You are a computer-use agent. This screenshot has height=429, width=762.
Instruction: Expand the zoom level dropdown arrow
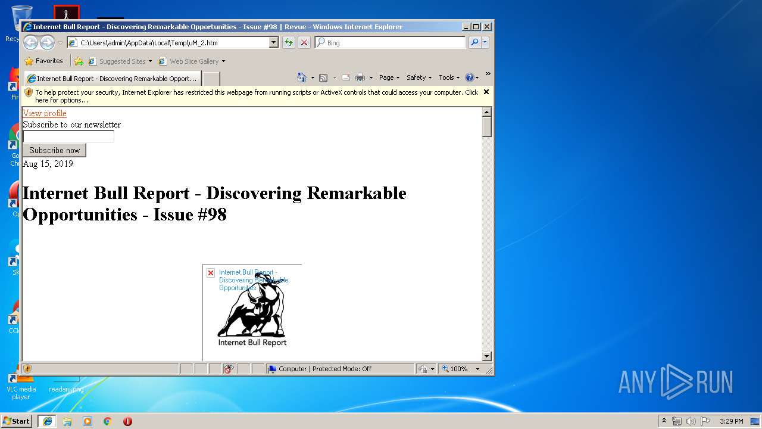coord(477,369)
